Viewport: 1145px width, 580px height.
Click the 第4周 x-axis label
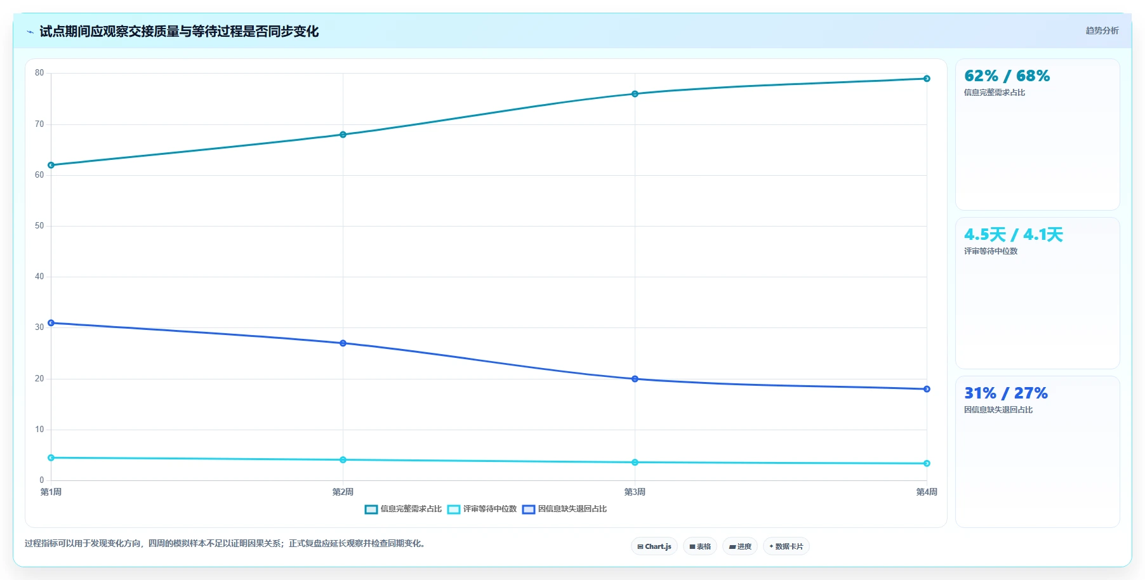point(927,492)
